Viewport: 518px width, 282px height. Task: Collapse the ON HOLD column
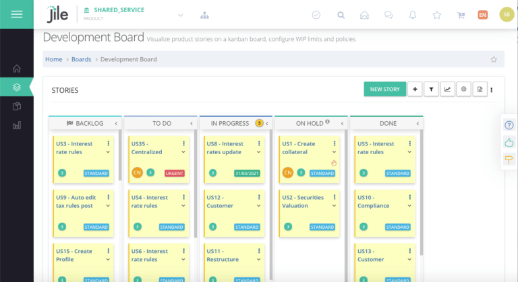point(342,123)
